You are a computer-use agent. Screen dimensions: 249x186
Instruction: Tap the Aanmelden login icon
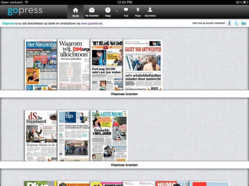[x=150, y=12]
